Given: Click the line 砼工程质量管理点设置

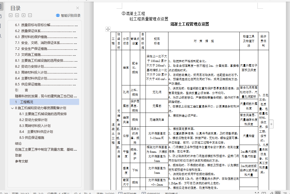Looking at the screenshot, I should (x=149, y=19).
